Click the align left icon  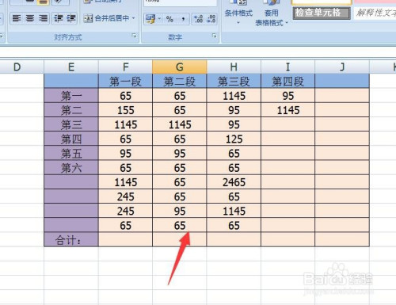[17, 18]
